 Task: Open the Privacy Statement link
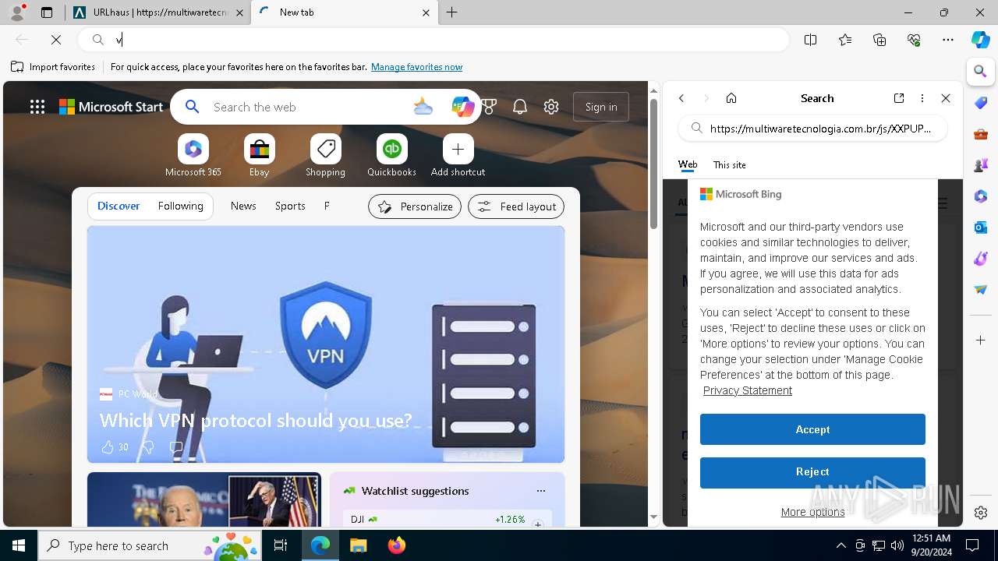[x=748, y=390]
